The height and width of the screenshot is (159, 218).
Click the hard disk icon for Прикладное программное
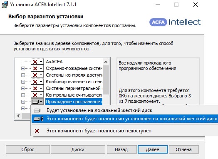pos(35,102)
